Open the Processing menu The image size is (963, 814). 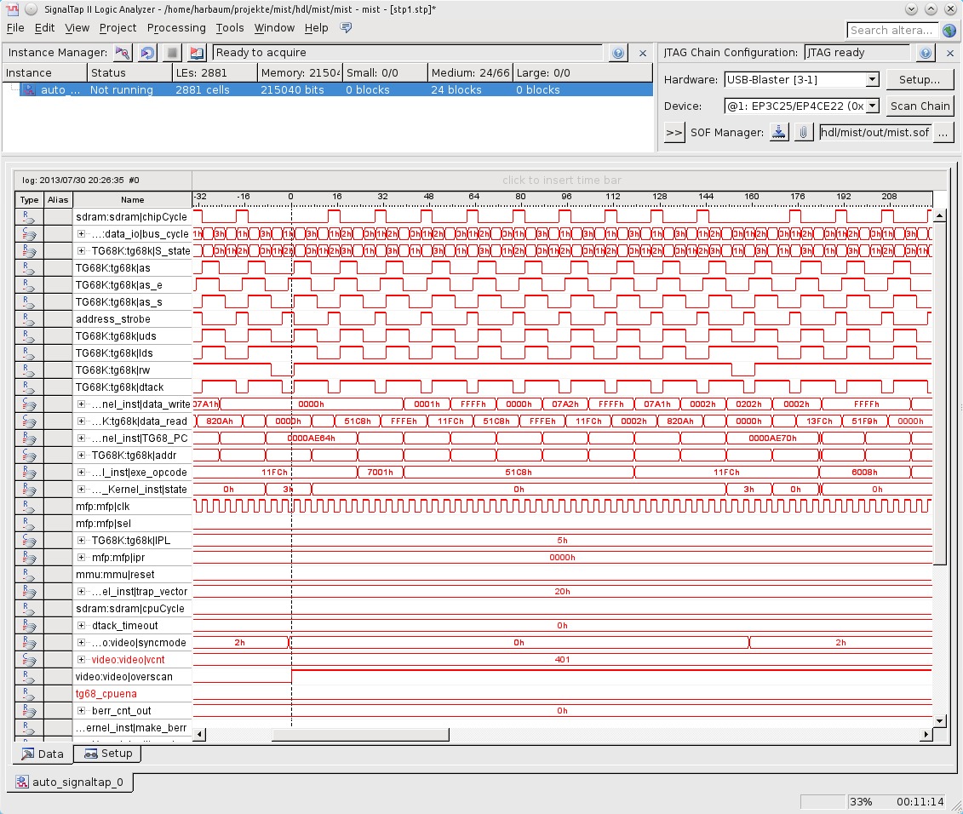[x=176, y=27]
